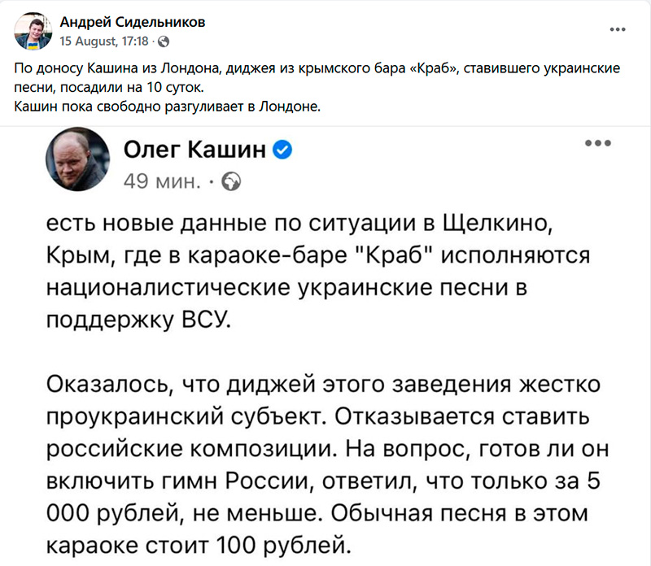651x566 pixels.
Task: Expand the three-dot menu in Кашин's post
Action: [x=597, y=143]
